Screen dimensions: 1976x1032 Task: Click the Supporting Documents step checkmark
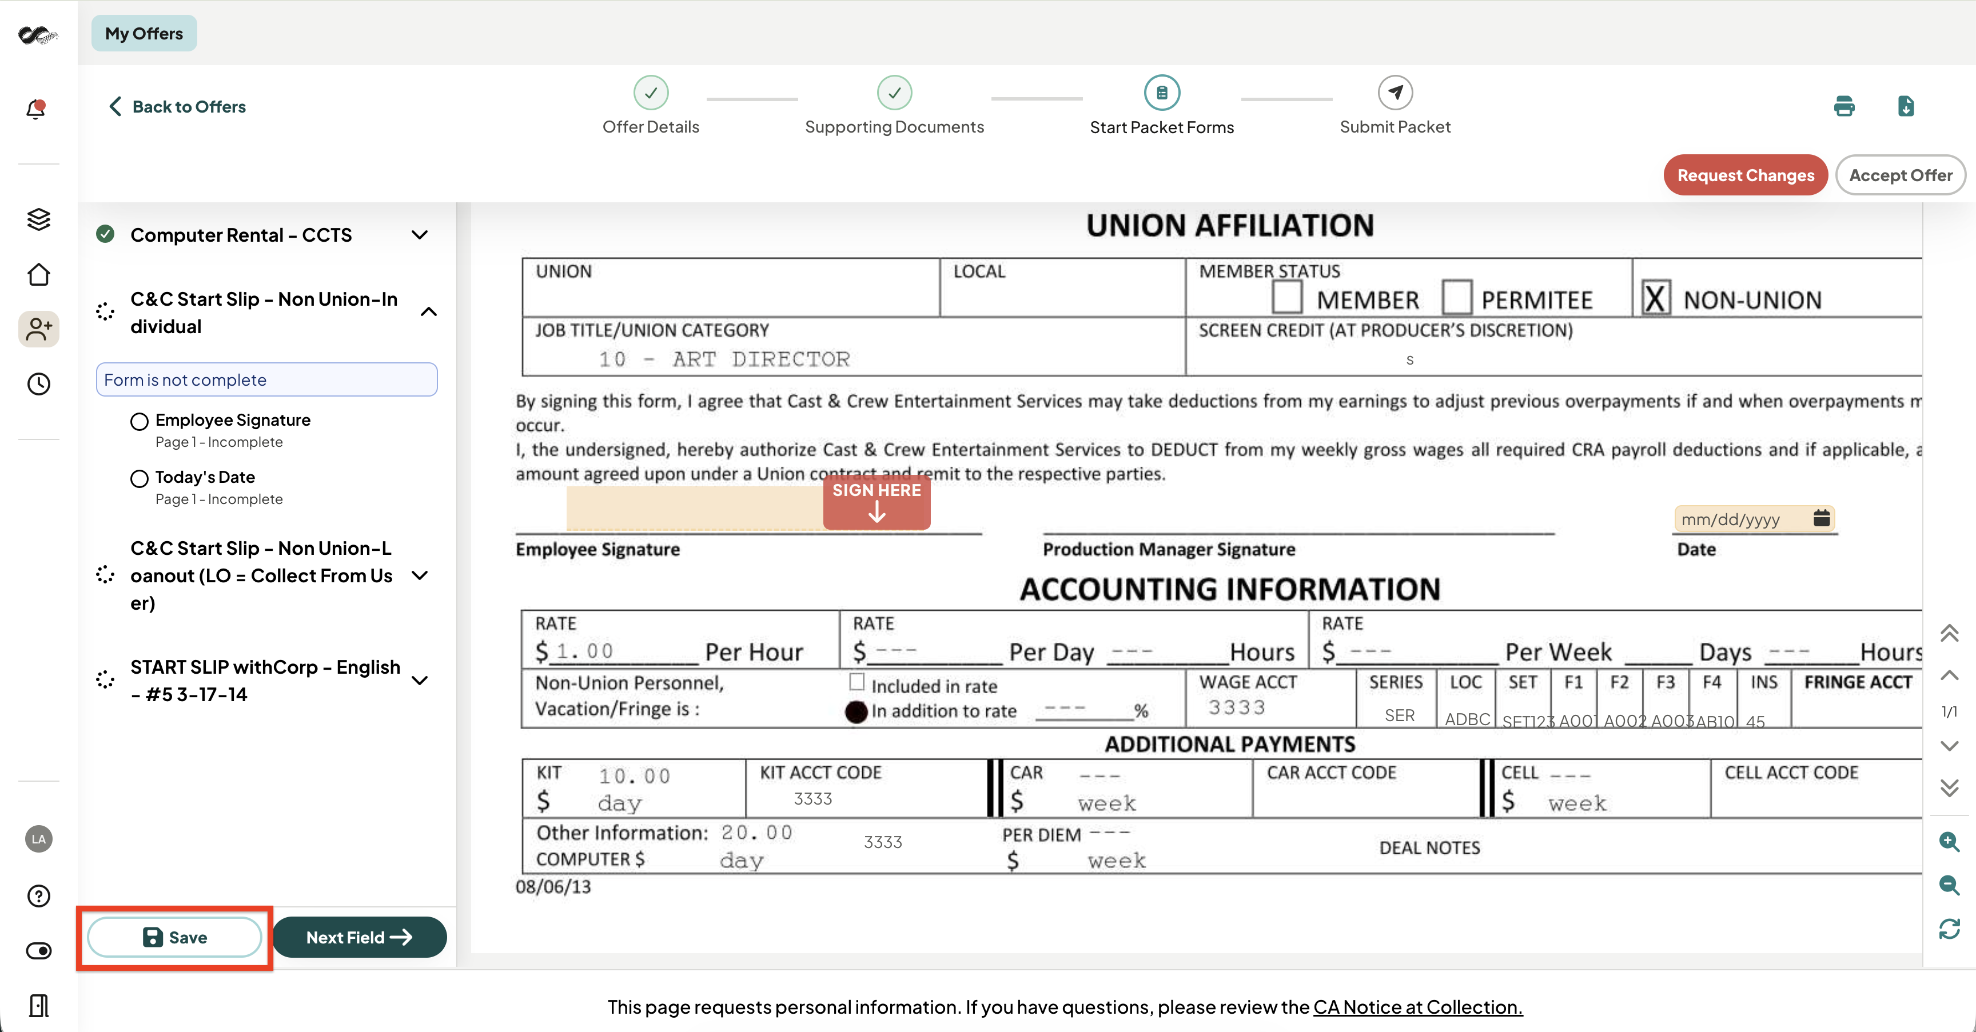pos(894,93)
